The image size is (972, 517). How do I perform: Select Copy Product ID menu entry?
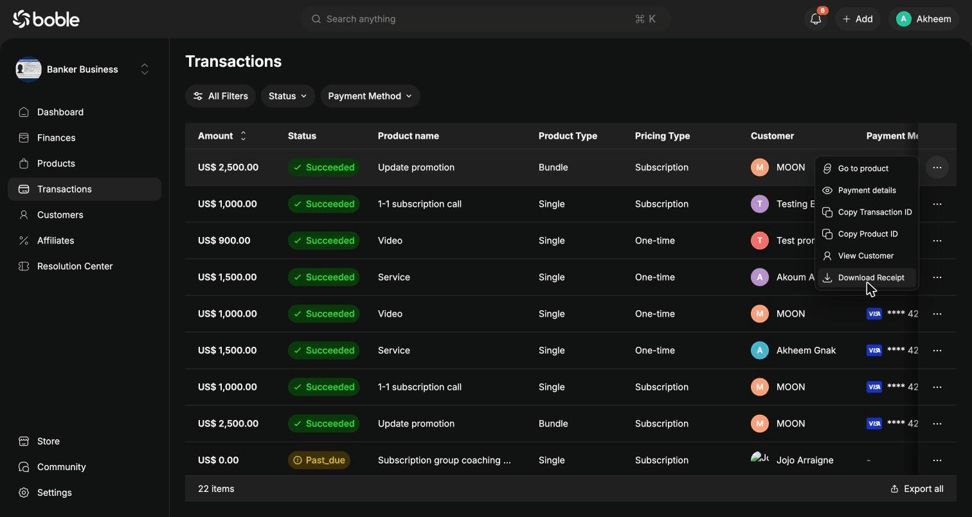[x=867, y=234]
